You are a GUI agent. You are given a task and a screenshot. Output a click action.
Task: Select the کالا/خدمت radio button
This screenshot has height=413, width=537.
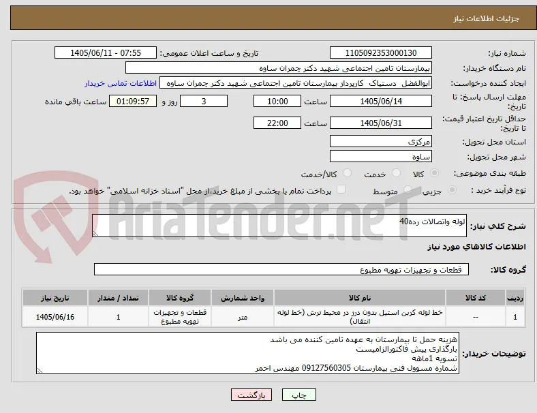point(348,173)
